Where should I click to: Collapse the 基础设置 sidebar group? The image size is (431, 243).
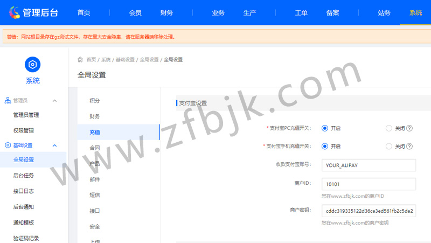tap(55, 145)
